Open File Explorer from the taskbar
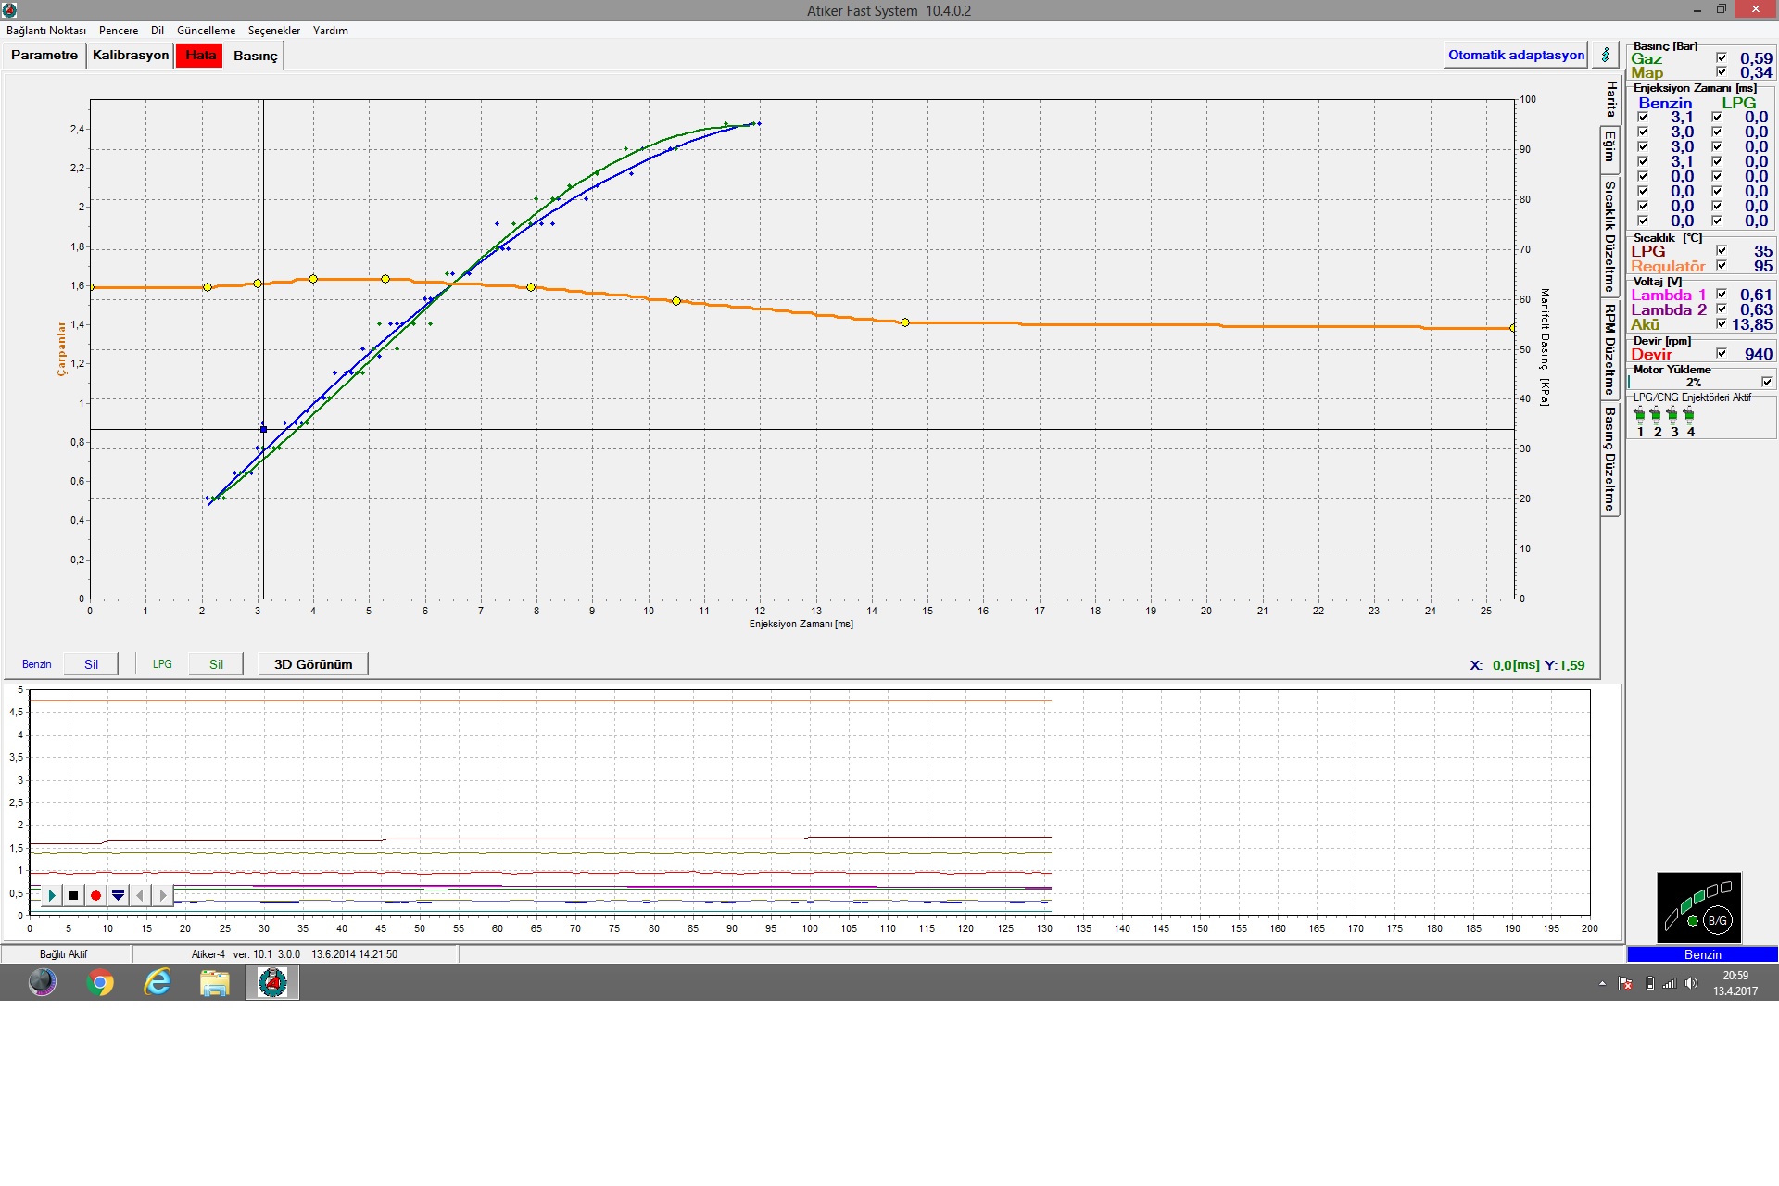 [x=215, y=982]
